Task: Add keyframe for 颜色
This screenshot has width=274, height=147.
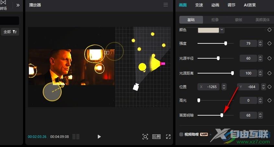Action: tap(269, 30)
